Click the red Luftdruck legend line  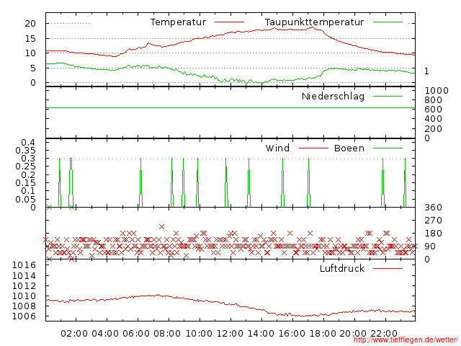388,268
